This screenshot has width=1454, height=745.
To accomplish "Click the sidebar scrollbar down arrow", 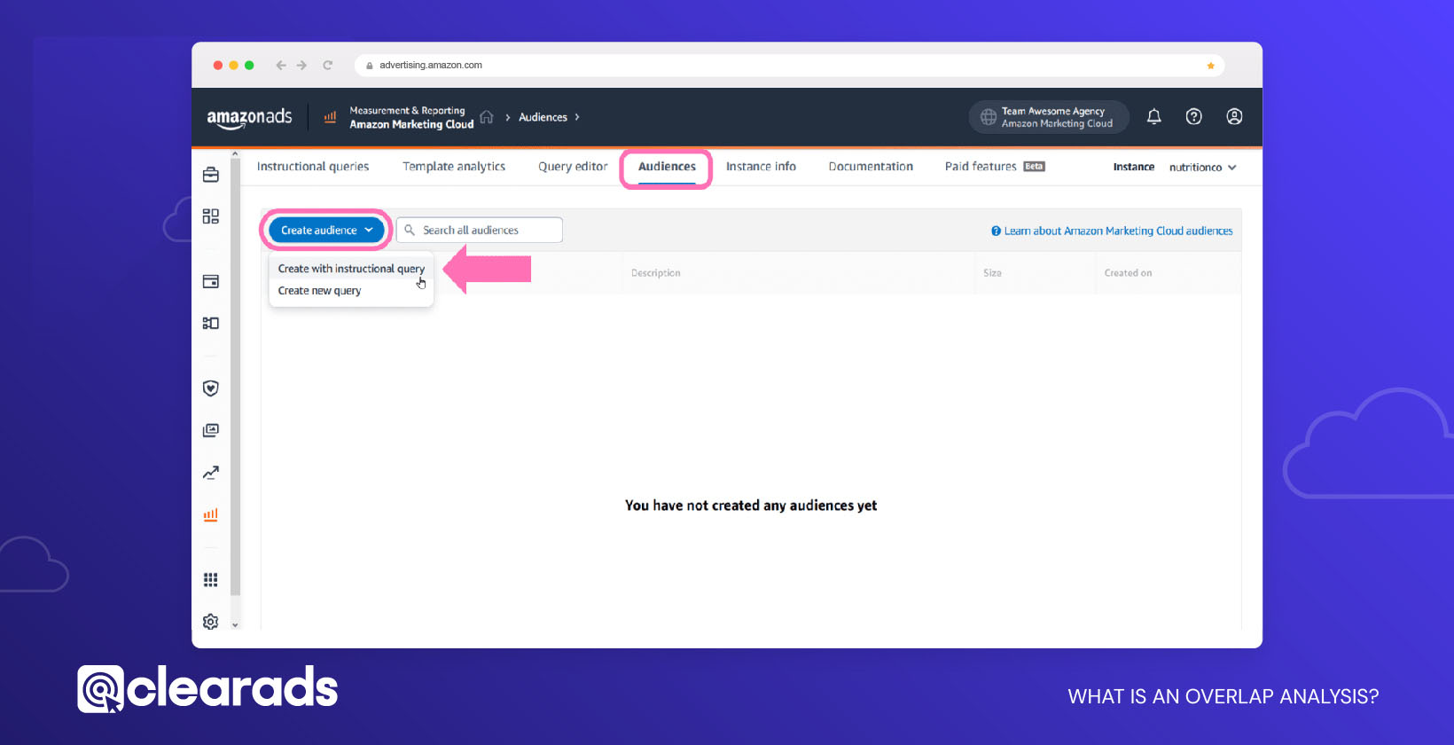I will [x=235, y=625].
